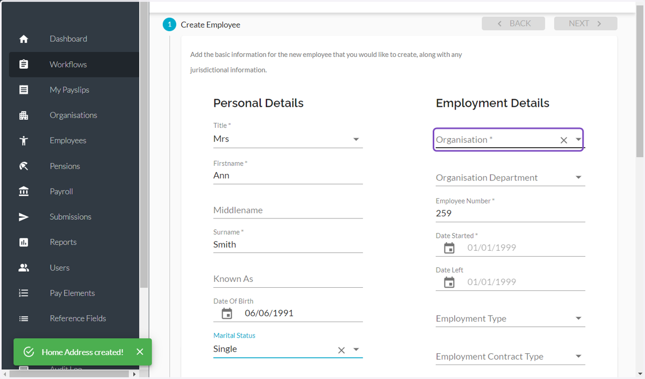Click the Payroll bank icon
Screen dimensions: 645x379
click(24, 191)
